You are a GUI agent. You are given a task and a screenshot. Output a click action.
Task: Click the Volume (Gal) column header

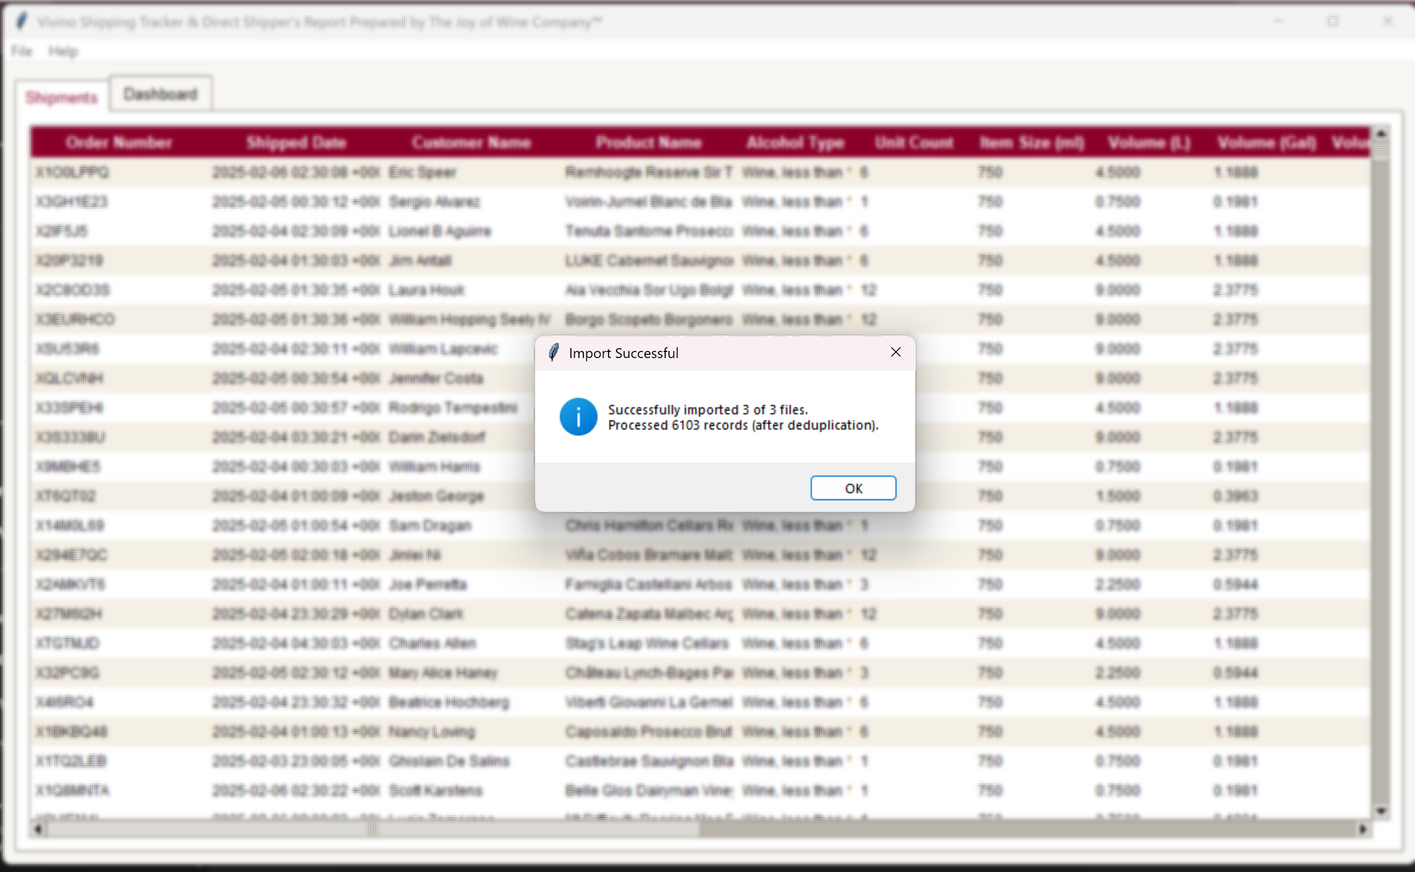point(1267,143)
